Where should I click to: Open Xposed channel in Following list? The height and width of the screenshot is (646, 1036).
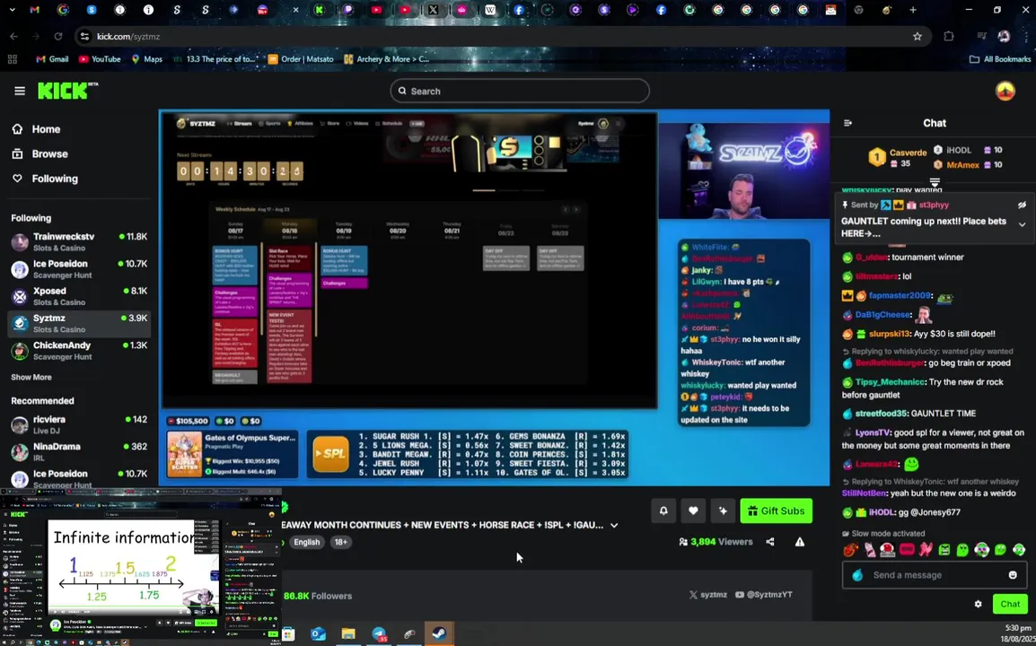click(x=79, y=296)
